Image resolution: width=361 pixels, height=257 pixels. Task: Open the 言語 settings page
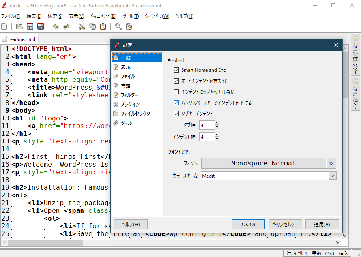pos(137,86)
